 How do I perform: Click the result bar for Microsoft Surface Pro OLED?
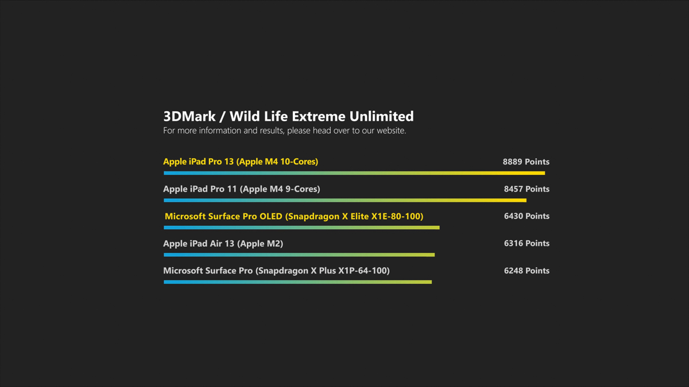click(301, 228)
